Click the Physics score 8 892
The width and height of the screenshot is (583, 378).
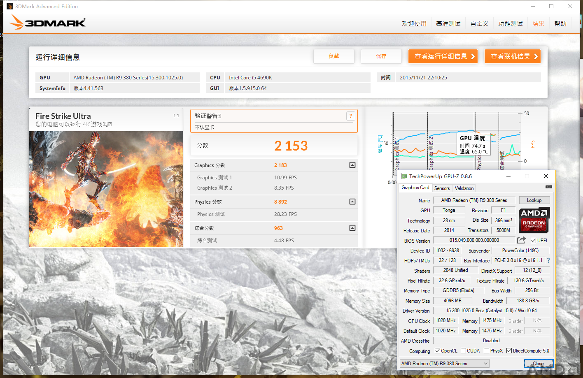pyautogui.click(x=280, y=202)
